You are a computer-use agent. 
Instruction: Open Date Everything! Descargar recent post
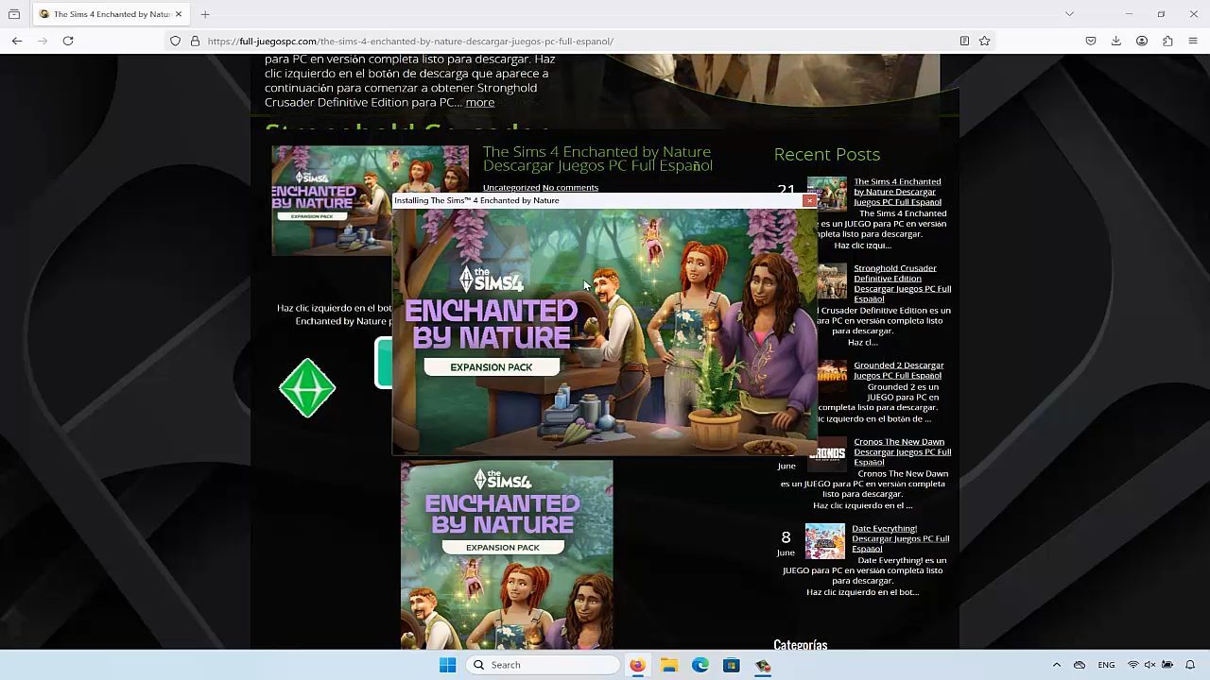pyautogui.click(x=900, y=538)
